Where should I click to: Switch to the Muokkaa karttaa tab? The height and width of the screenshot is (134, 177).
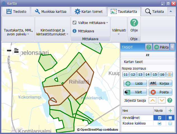point(50,11)
